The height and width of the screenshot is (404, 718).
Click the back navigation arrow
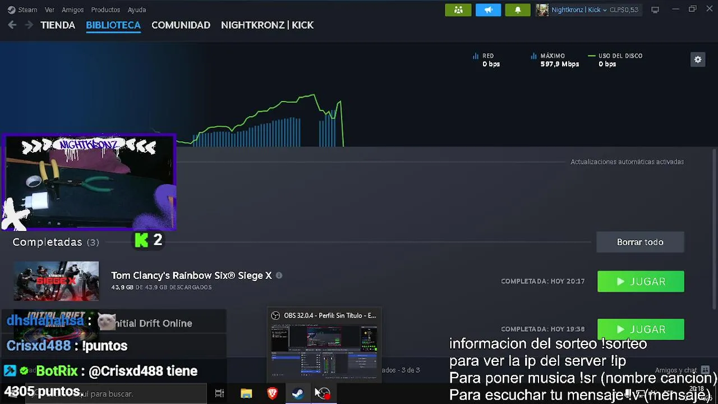[12, 25]
